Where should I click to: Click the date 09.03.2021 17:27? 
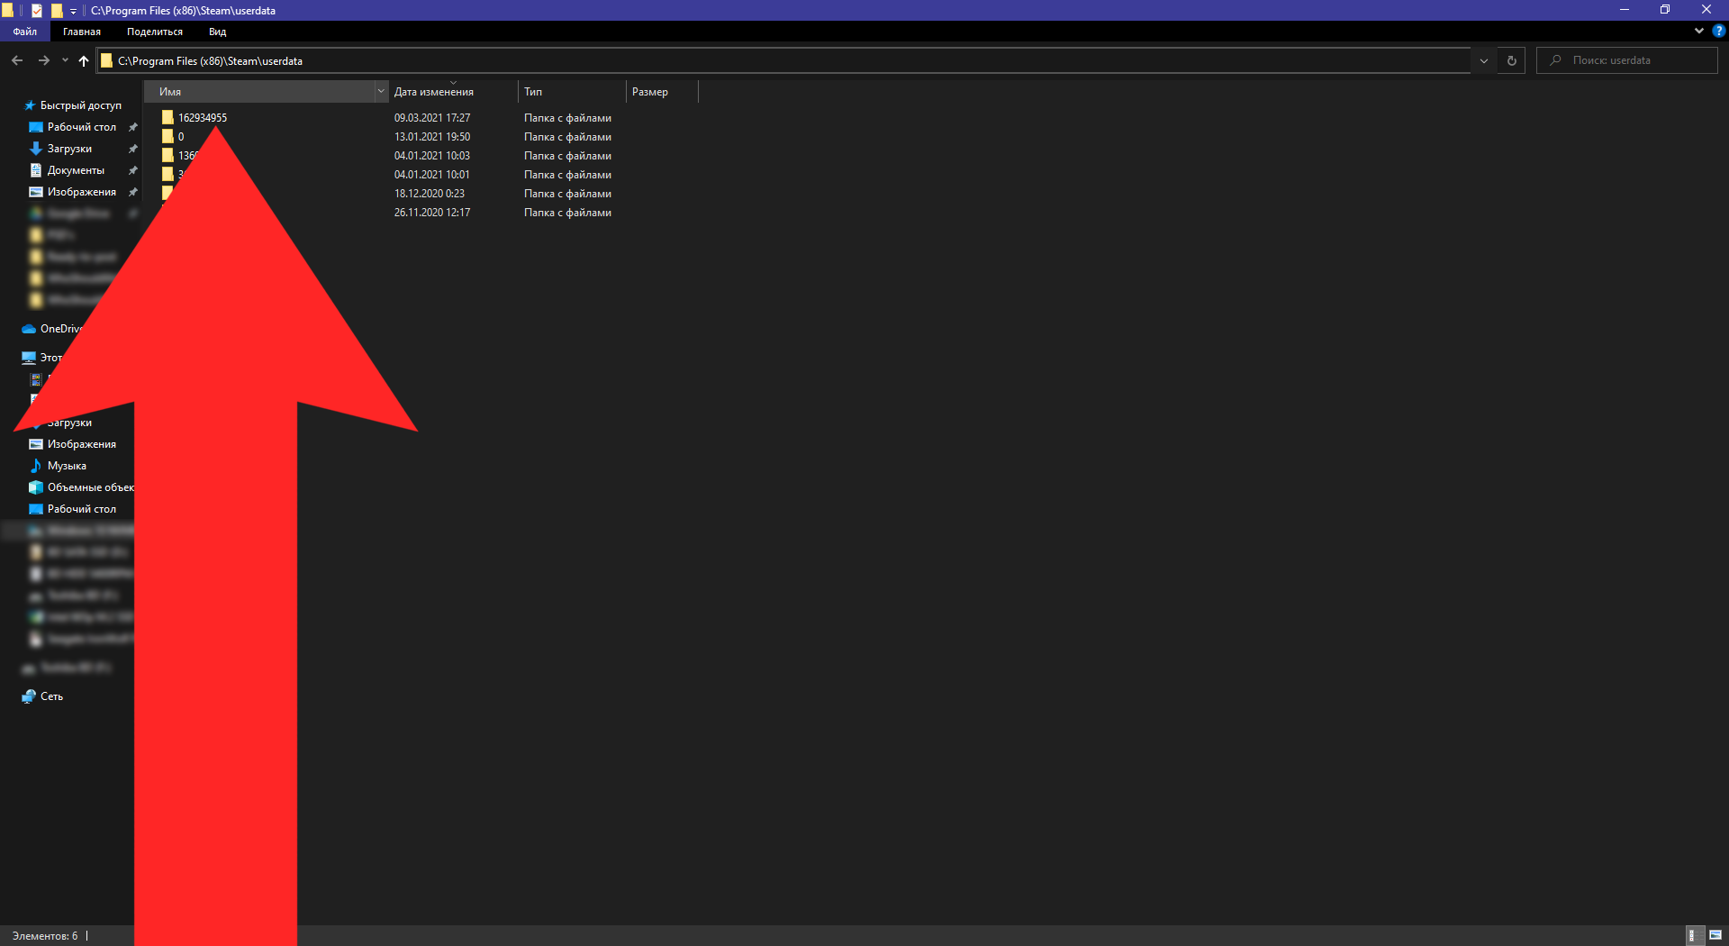(432, 118)
